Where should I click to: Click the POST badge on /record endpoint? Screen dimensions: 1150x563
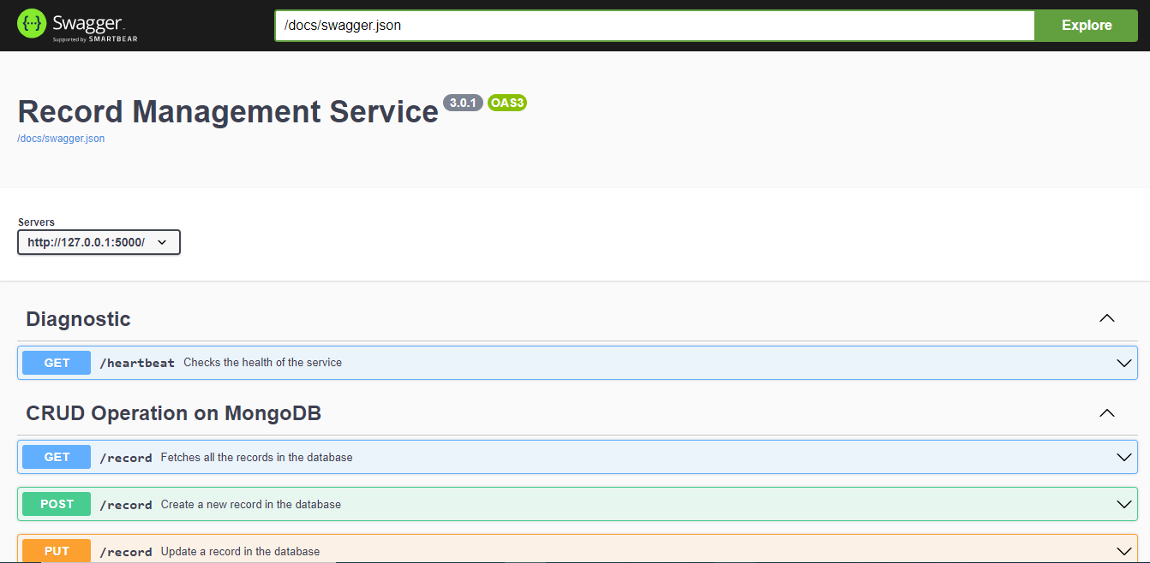pyautogui.click(x=56, y=503)
